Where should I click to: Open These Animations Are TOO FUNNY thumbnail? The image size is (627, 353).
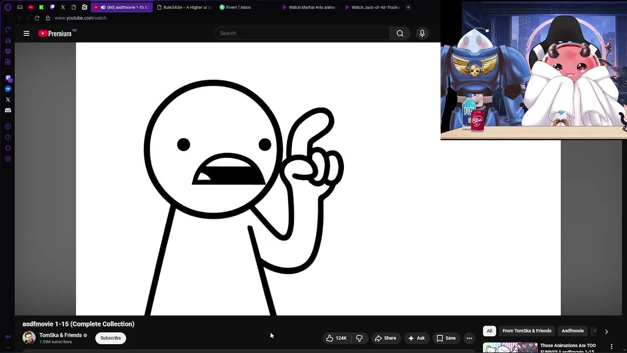point(510,348)
